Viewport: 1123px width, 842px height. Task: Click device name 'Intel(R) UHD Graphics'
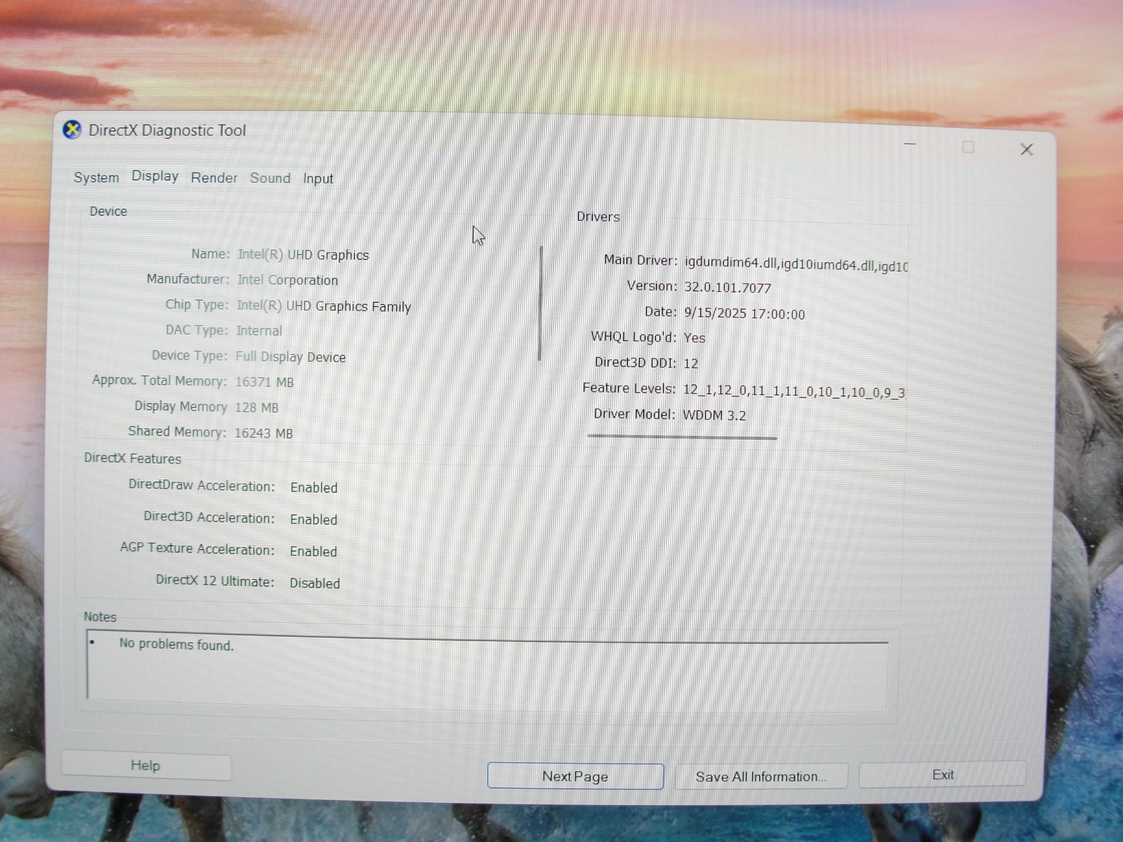[303, 255]
